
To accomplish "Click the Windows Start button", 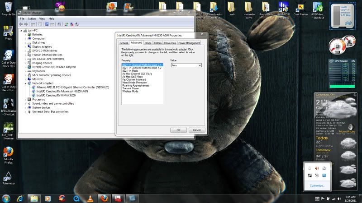I will 6,198.
